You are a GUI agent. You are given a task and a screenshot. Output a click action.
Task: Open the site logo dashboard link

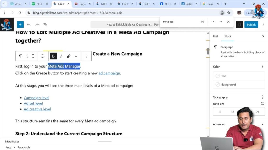(7, 25)
